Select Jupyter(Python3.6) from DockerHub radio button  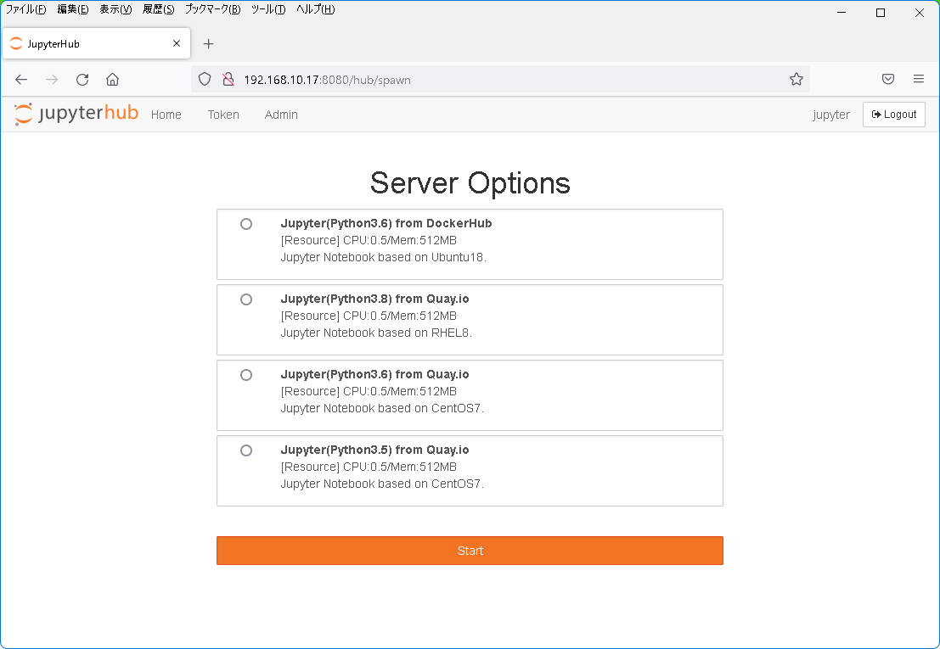(x=246, y=224)
